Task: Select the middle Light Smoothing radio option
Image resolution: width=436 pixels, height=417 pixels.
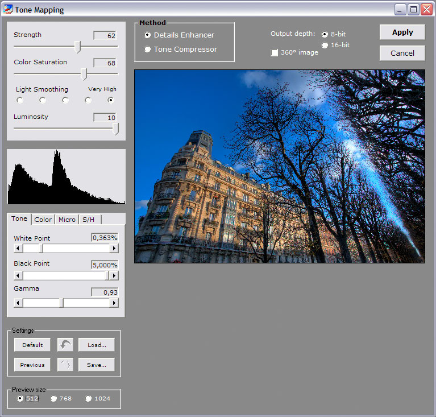Action: 65,100
